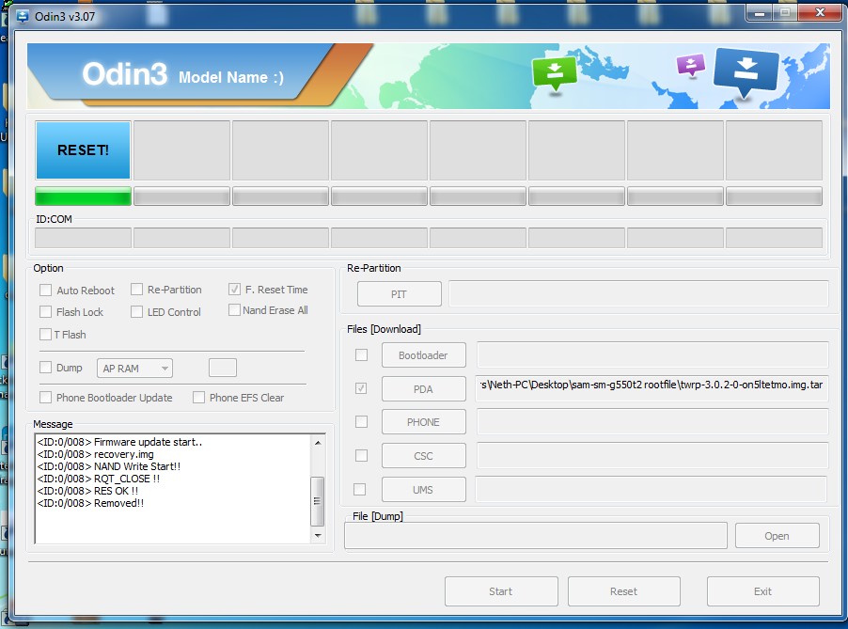Image resolution: width=848 pixels, height=629 pixels.
Task: Click the CSC file button
Action: [423, 456]
